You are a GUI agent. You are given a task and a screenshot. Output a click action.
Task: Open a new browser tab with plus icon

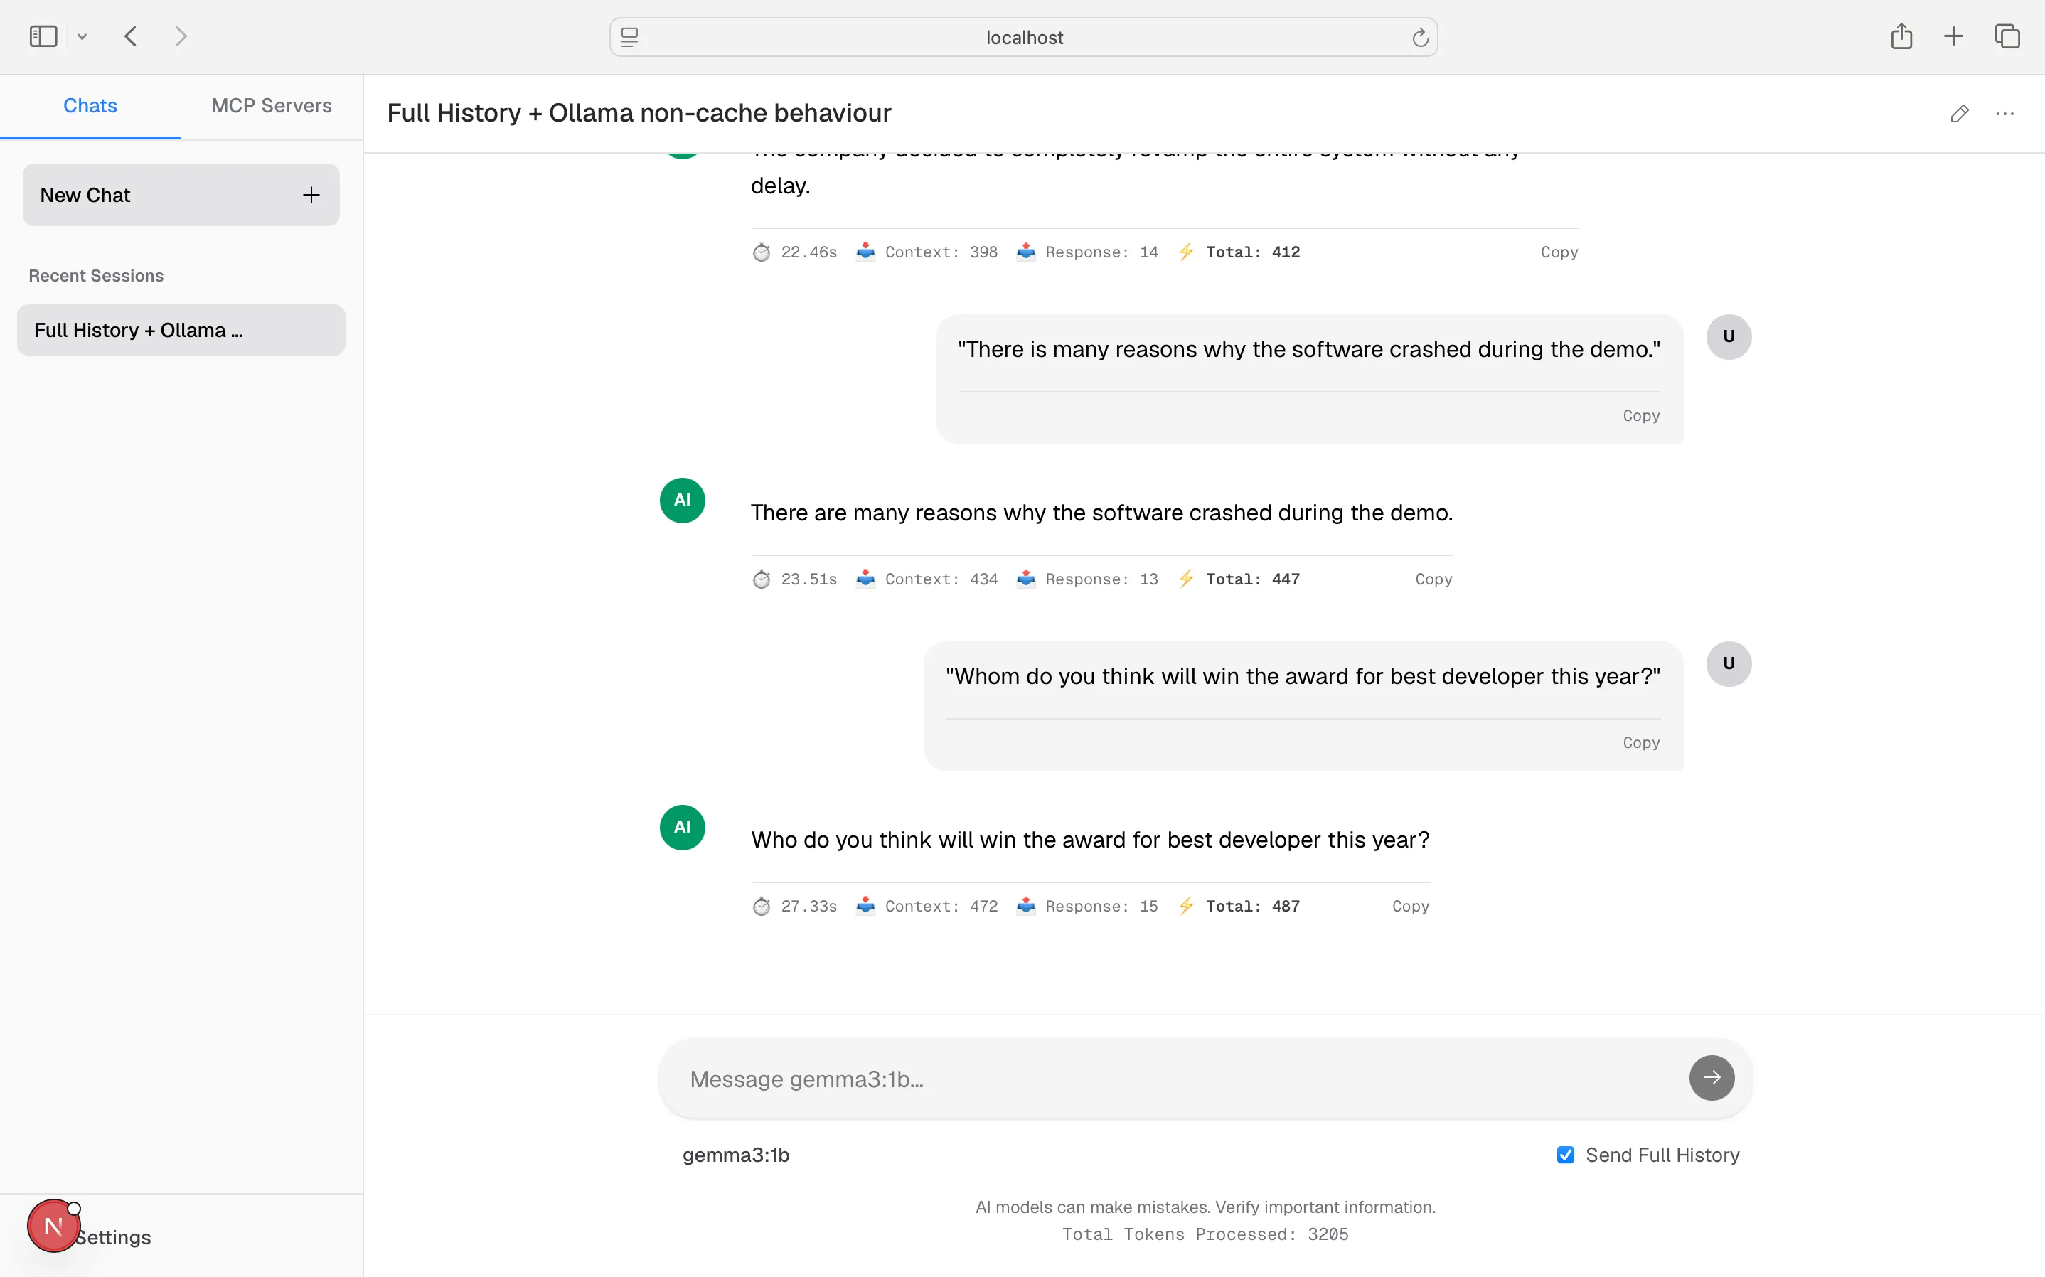coord(1953,36)
